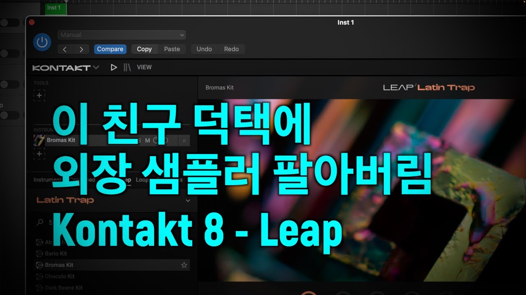Go to previous preset arrow
The image size is (526, 295).
[65, 49]
